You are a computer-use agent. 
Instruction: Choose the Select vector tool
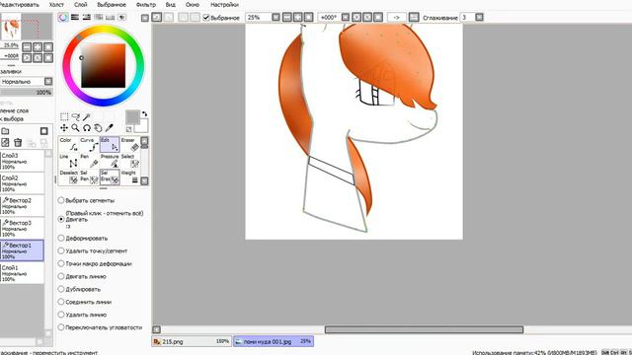click(x=130, y=161)
